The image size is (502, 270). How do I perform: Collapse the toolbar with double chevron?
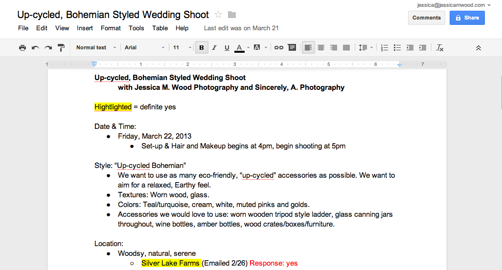coord(479,48)
